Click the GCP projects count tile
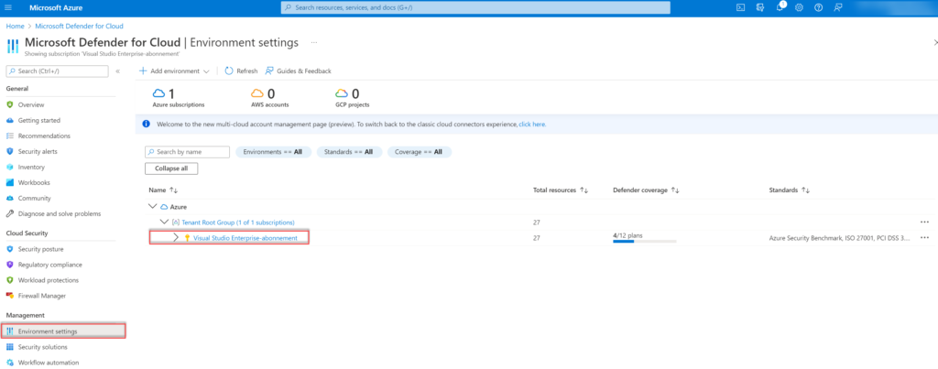The image size is (938, 369). point(353,98)
